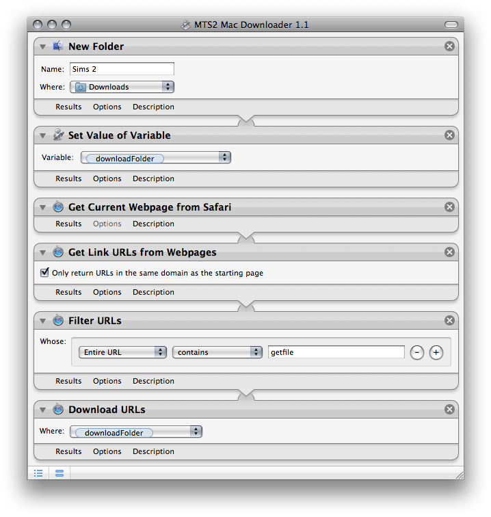Collapse Get Link URLs from Webpages action
The image size is (491, 517).
pyautogui.click(x=42, y=252)
